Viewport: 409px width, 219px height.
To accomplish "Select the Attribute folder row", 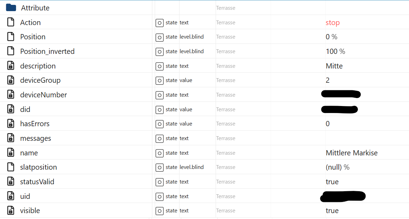I will [35, 8].
